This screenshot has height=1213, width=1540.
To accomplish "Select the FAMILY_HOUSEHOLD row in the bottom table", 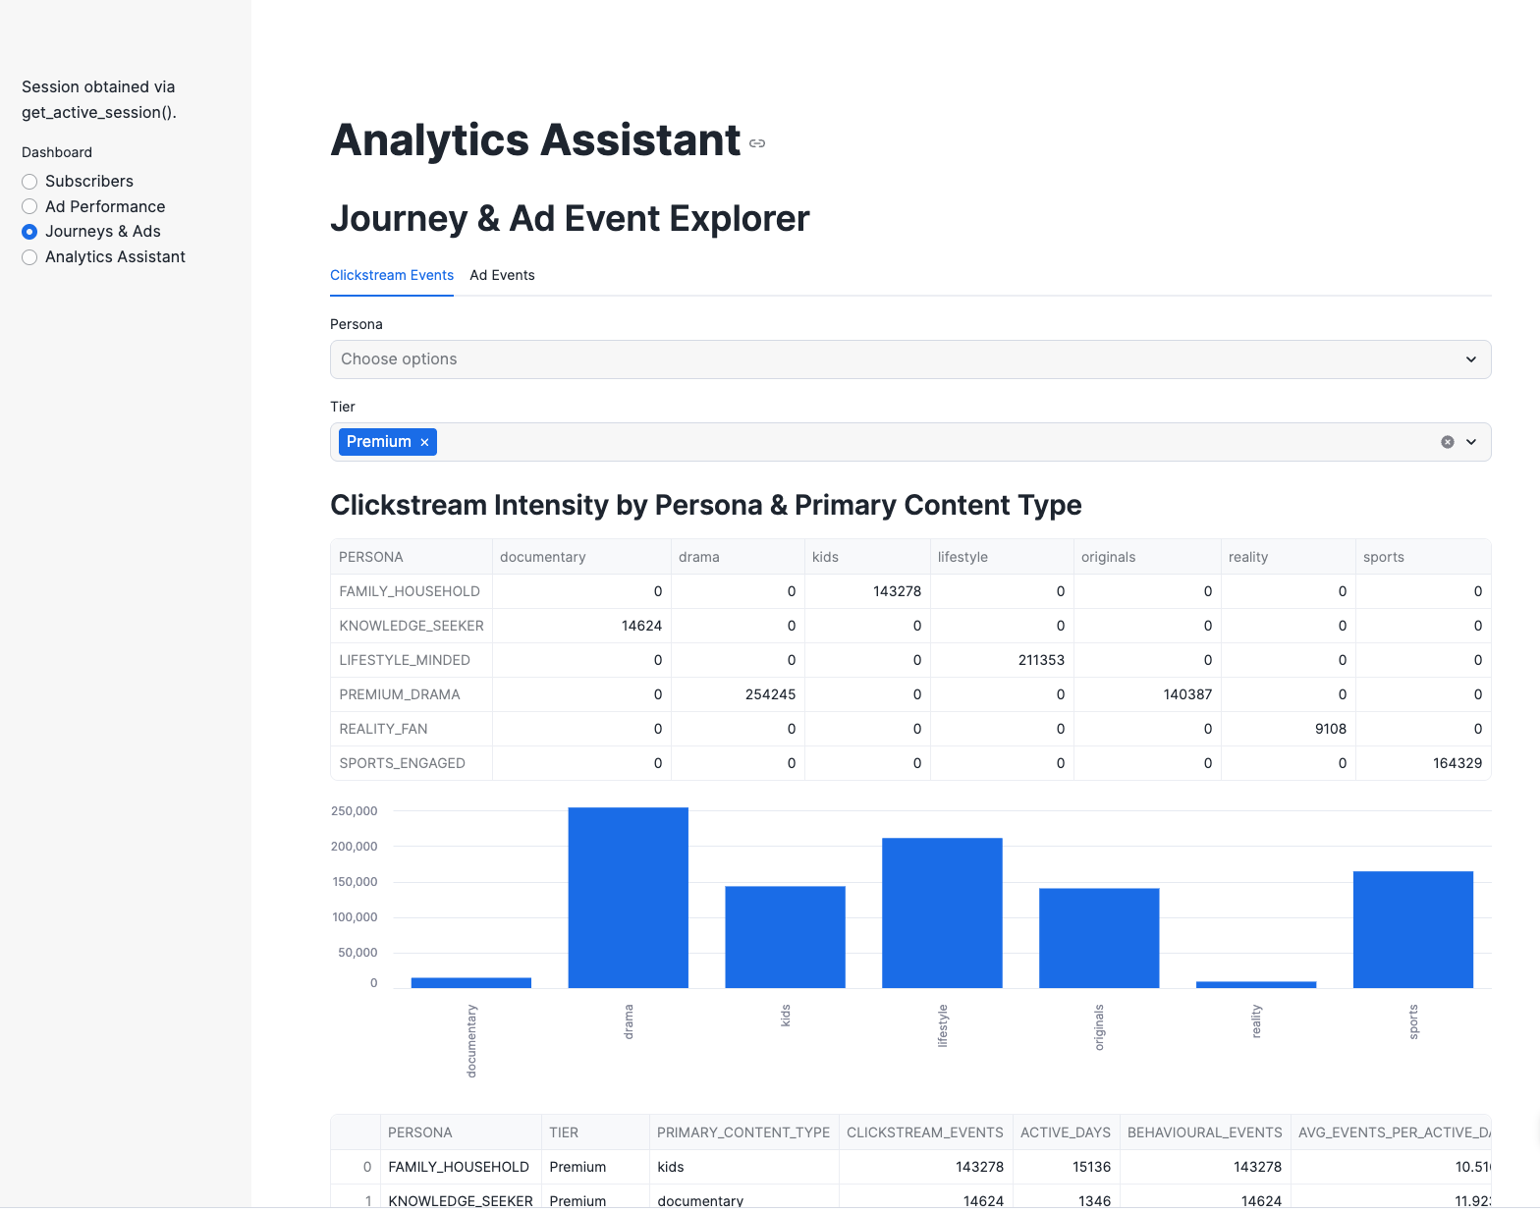I will click(458, 1167).
